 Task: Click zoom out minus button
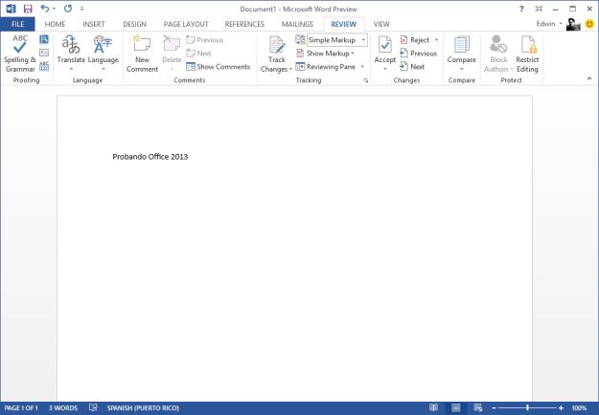[494, 407]
